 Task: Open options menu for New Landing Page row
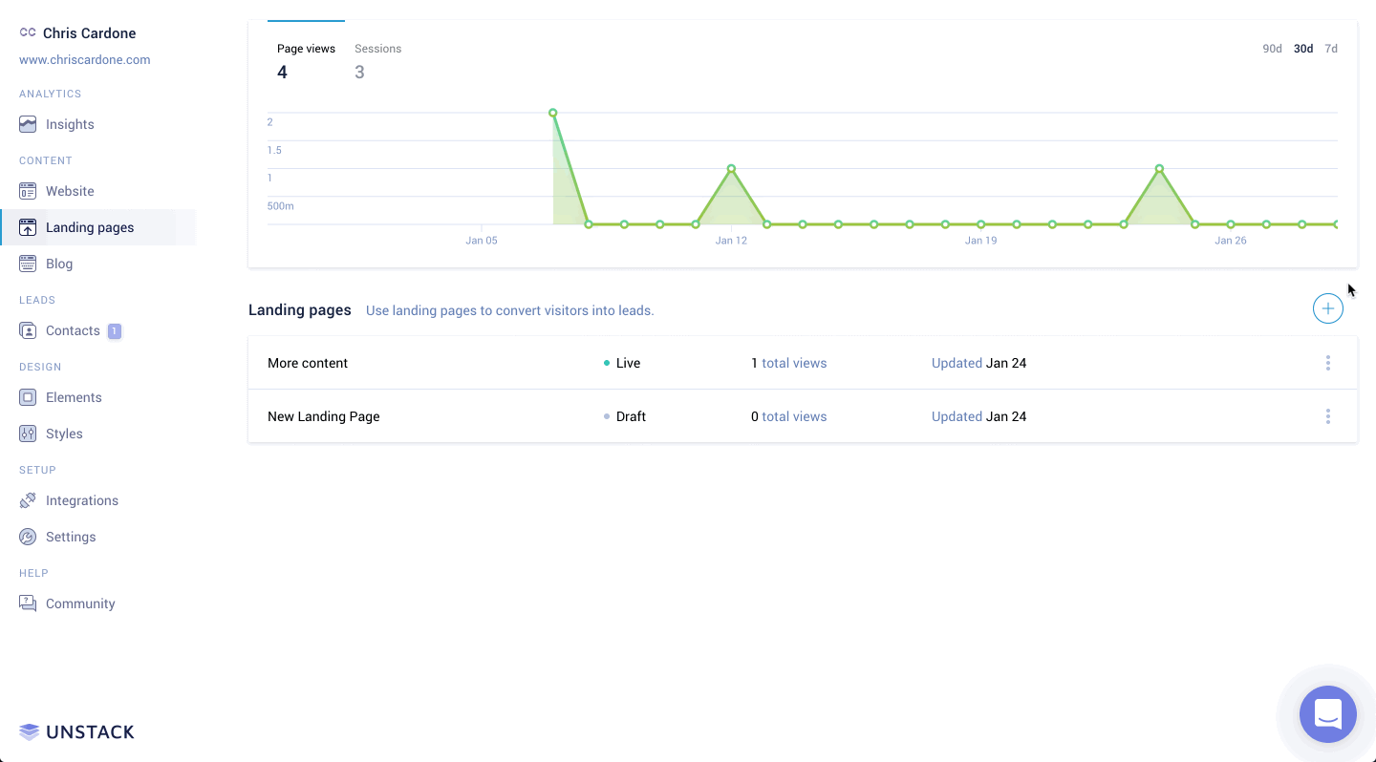1327,416
